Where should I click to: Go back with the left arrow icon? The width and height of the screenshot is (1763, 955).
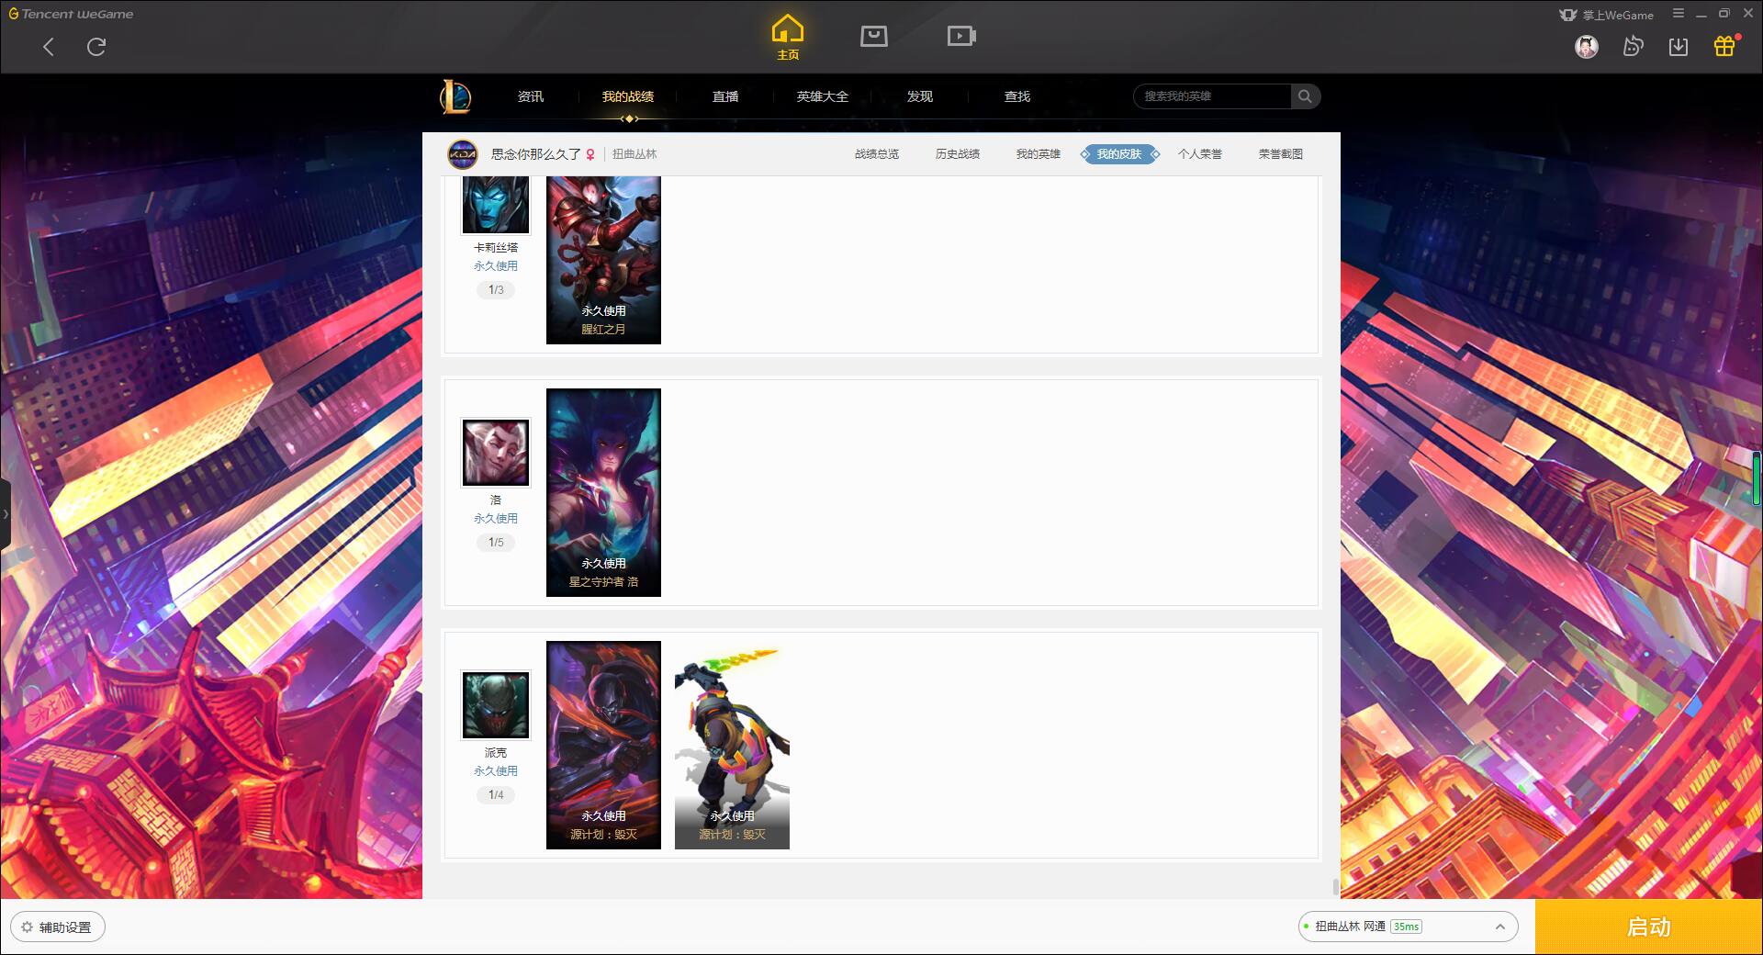[49, 47]
